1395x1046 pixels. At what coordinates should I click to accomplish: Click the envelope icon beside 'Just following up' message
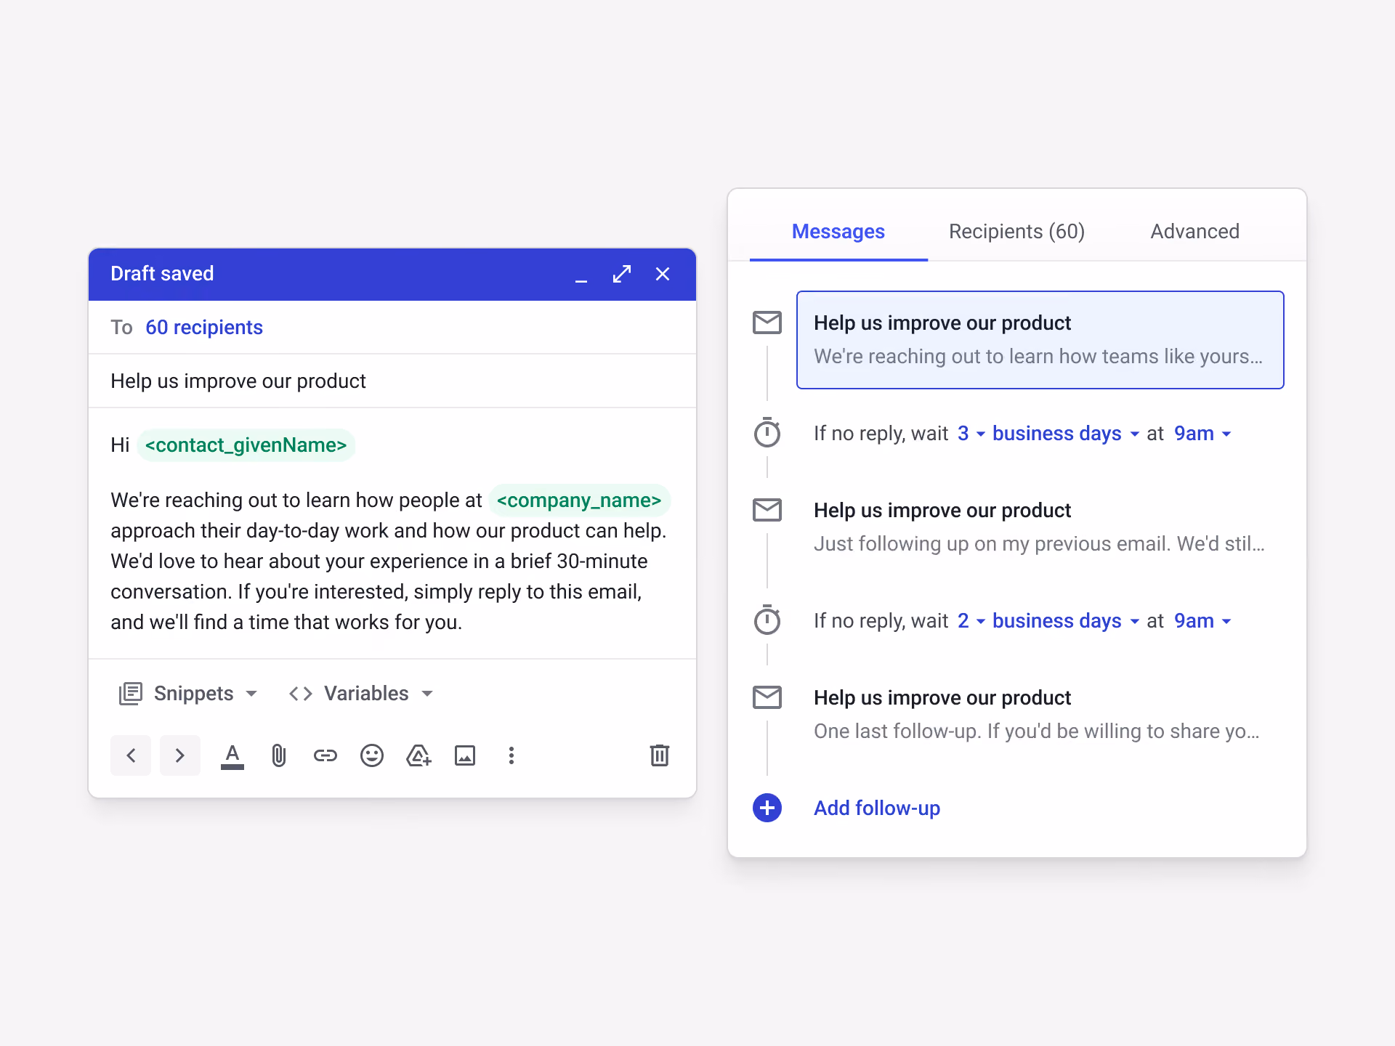pyautogui.click(x=767, y=510)
